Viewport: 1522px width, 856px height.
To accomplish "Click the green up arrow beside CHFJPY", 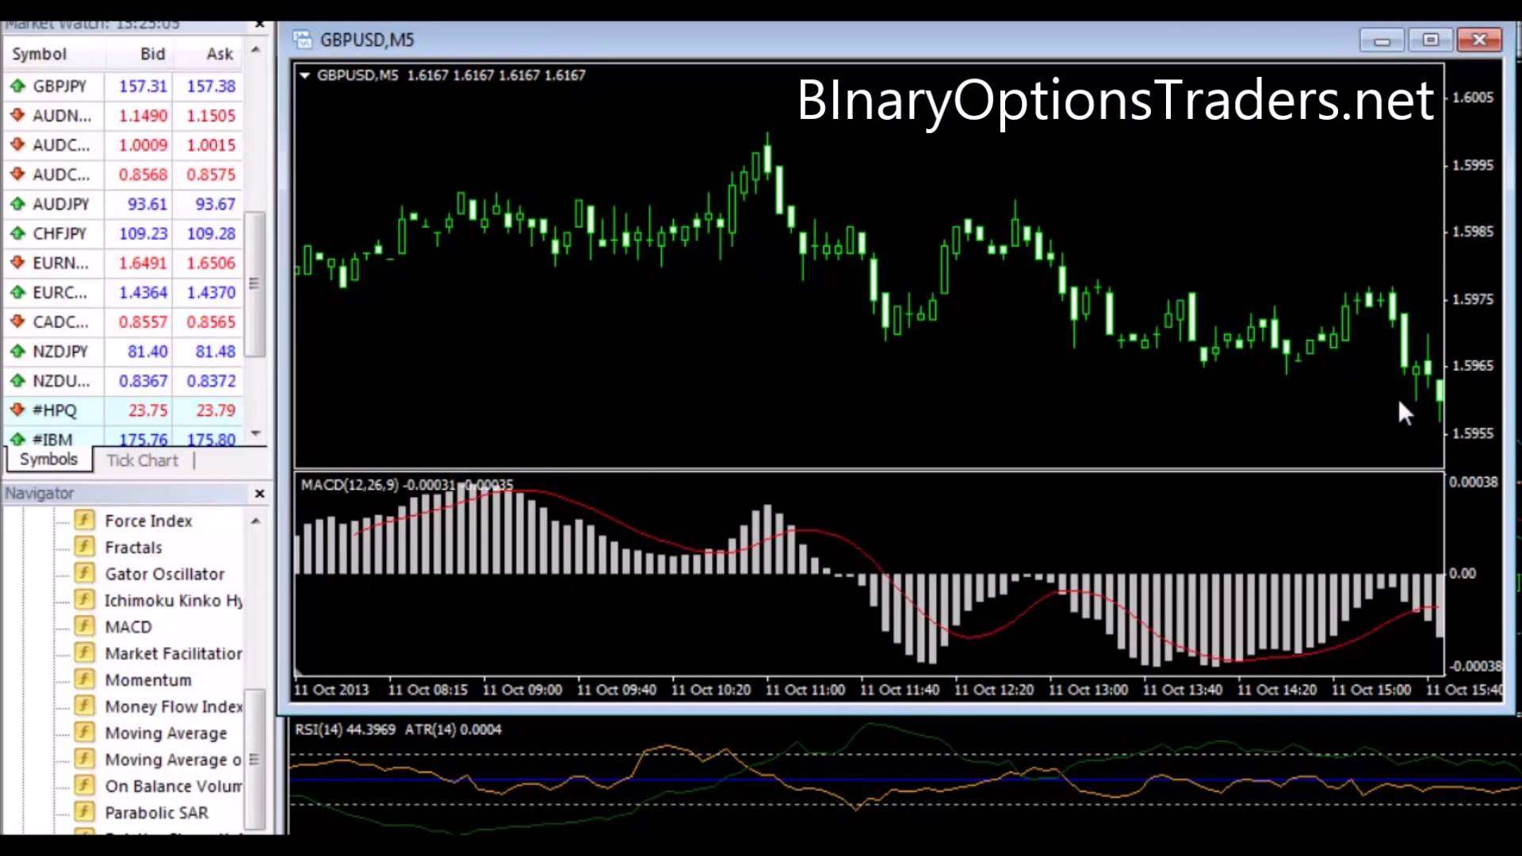I will coord(17,233).
